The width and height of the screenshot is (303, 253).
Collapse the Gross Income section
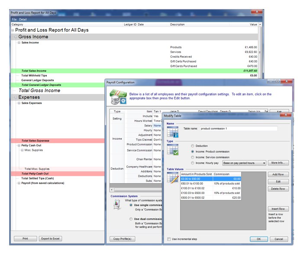[x=16, y=37]
